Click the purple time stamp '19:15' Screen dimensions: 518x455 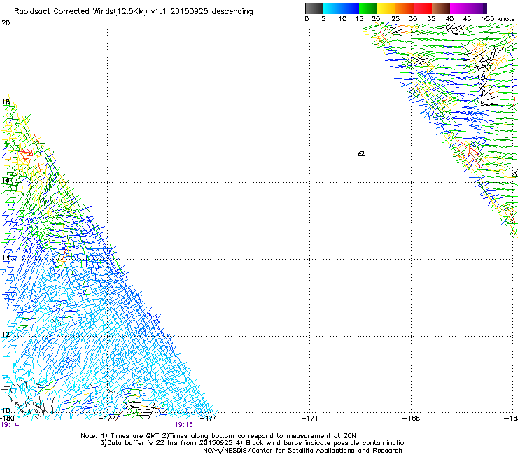click(x=183, y=425)
